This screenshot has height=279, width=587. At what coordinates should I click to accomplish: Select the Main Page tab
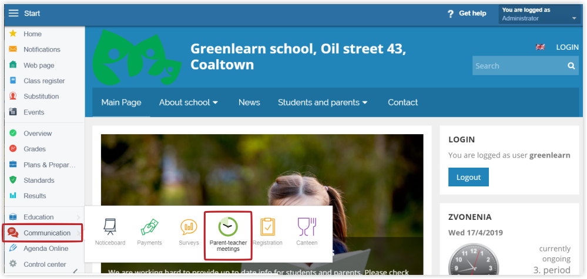click(x=121, y=103)
